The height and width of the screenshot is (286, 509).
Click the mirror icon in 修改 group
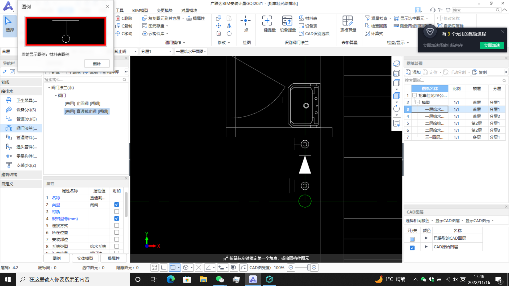[229, 26]
